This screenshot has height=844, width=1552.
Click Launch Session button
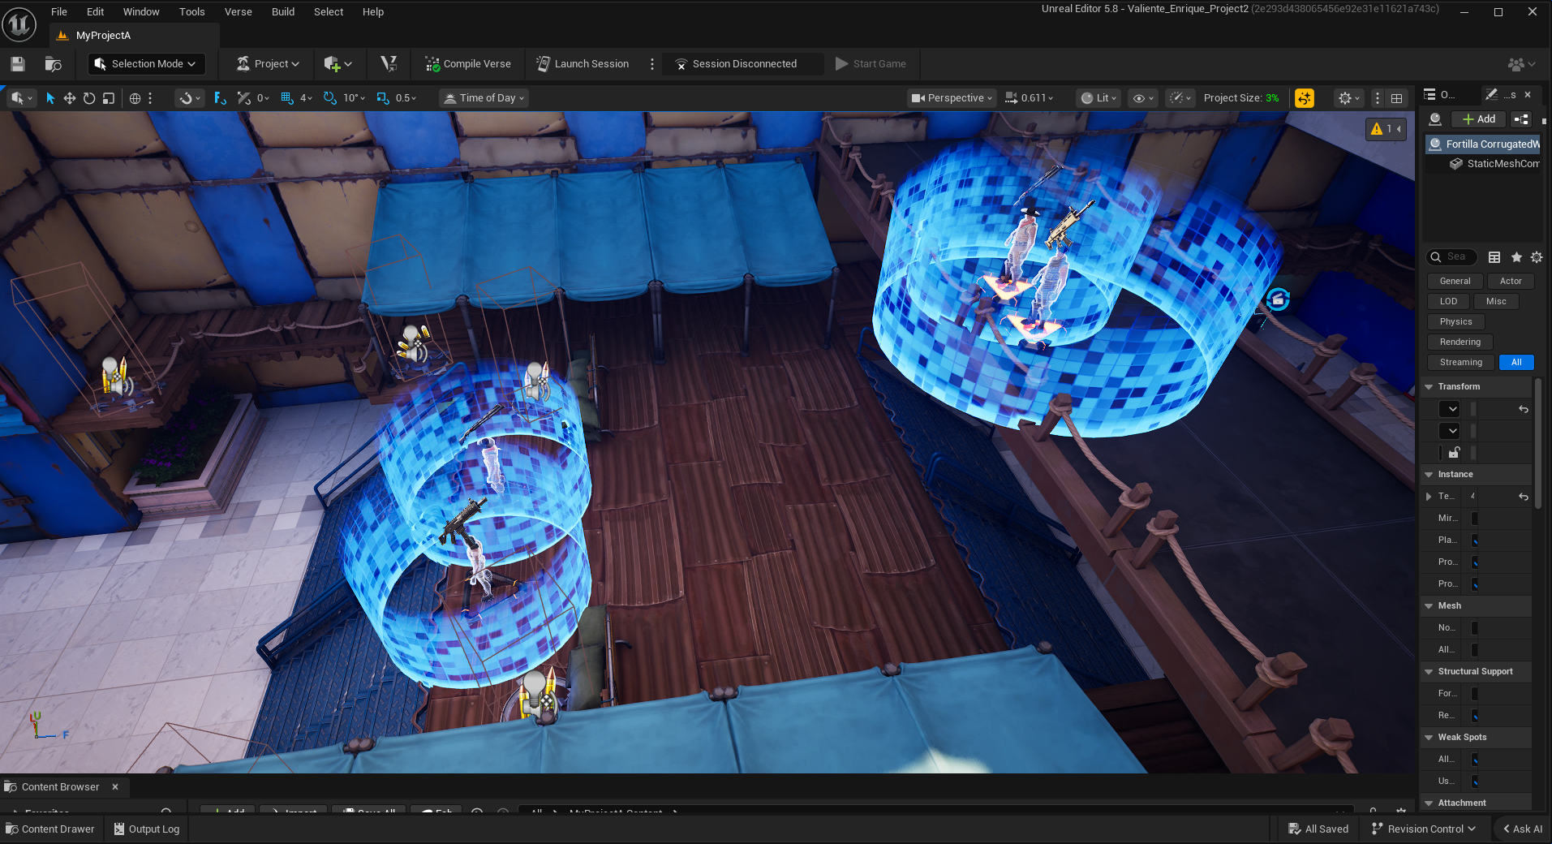point(583,64)
